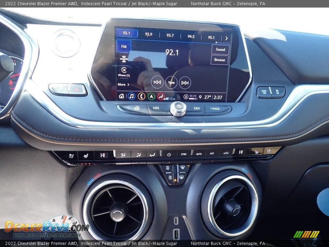This screenshot has width=329, height=247.
Task: Turn off climate with power button
Action: point(169,154)
